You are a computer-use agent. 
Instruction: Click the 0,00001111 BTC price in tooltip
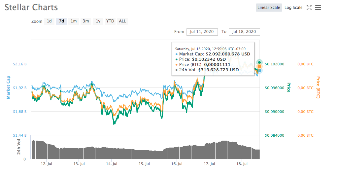click(x=217, y=64)
